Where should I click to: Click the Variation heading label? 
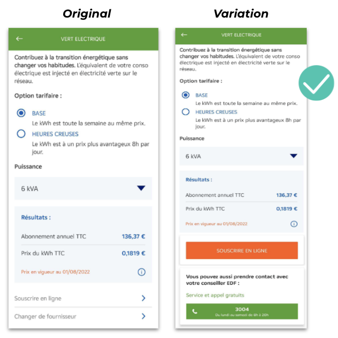click(241, 14)
